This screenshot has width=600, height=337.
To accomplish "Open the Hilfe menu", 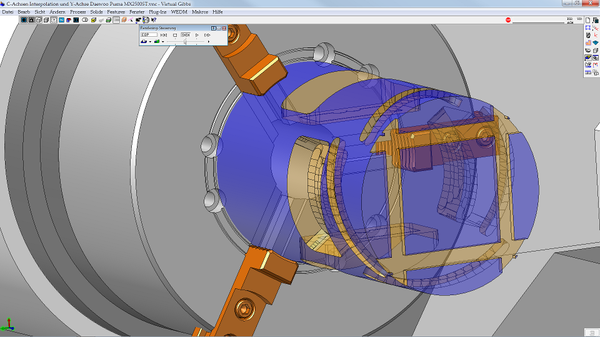I will coord(217,12).
